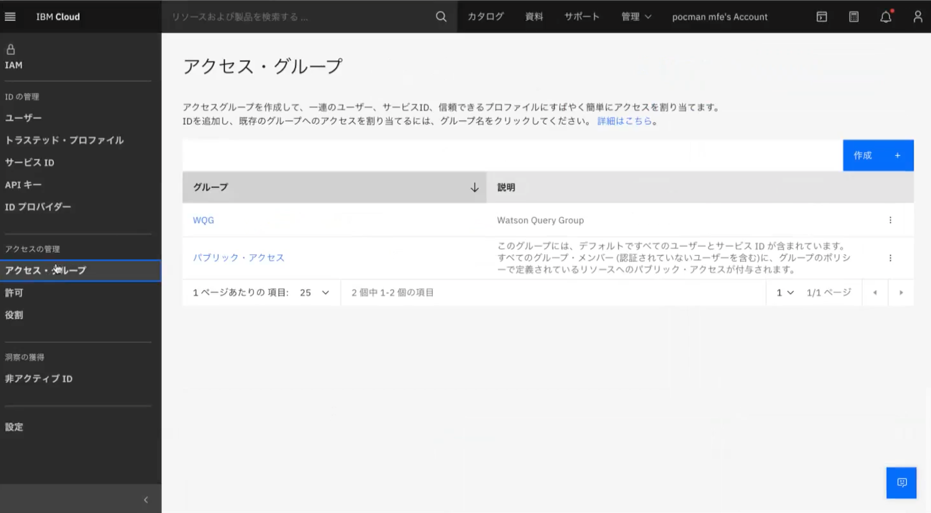Screen dimensions: 931x513
Task: Expand the 管理 dropdown menu
Action: pos(635,17)
